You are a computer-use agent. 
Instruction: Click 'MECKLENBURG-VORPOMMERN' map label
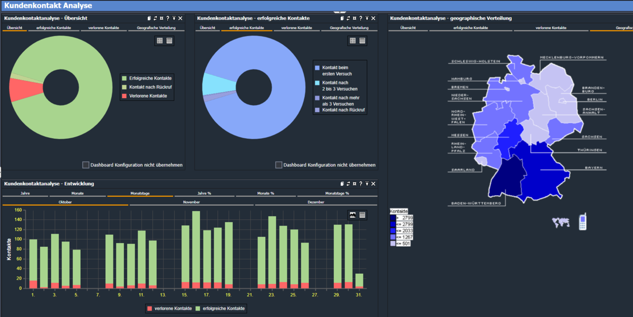coord(572,57)
